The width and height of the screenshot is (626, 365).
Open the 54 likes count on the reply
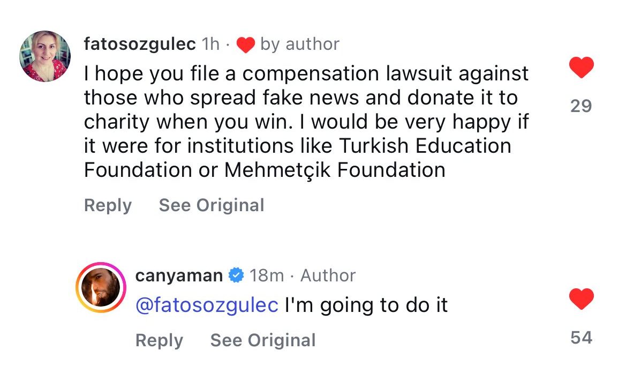tap(581, 338)
